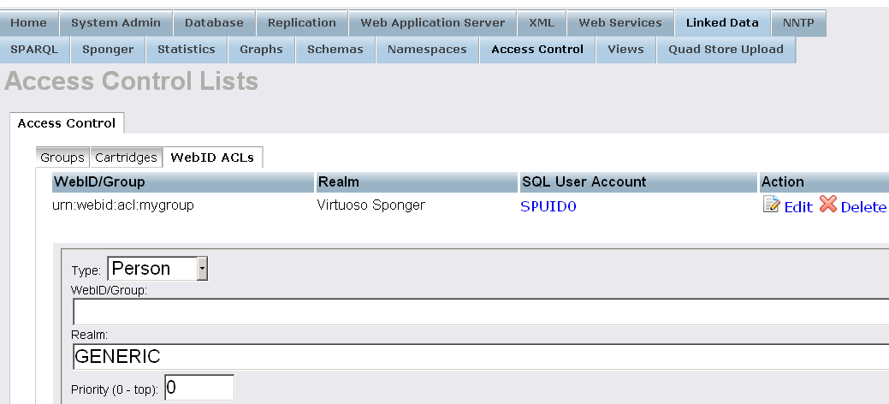Click the red Delete X icon
Viewport: 889px width, 404px height.
827,205
